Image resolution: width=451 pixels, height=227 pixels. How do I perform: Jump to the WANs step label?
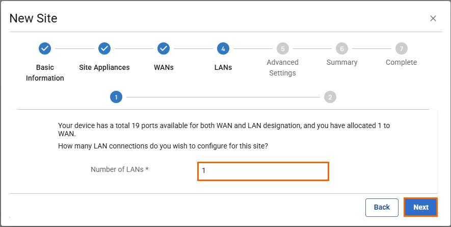click(164, 67)
